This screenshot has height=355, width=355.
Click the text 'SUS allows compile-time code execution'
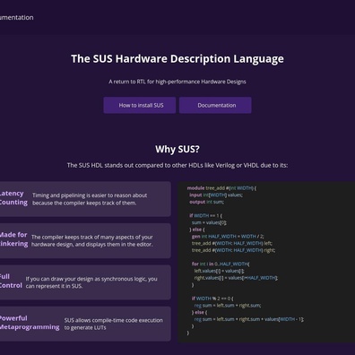(114, 320)
